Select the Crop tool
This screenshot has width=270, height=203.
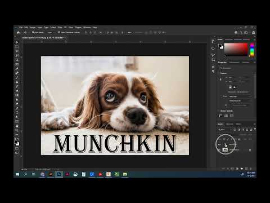(17, 60)
